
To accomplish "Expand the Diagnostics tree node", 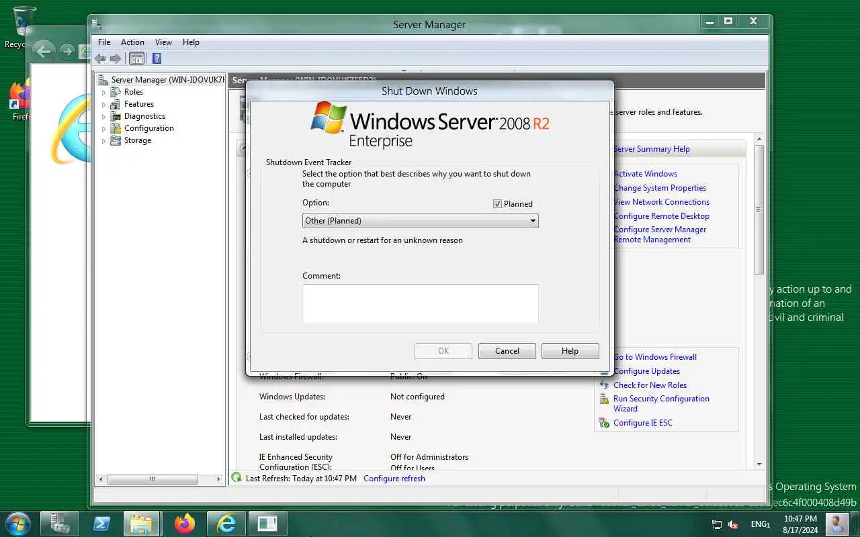I will point(104,117).
